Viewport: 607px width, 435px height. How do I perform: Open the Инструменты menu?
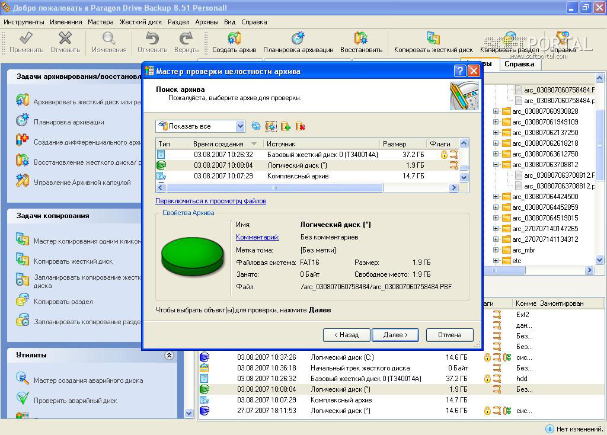point(24,22)
